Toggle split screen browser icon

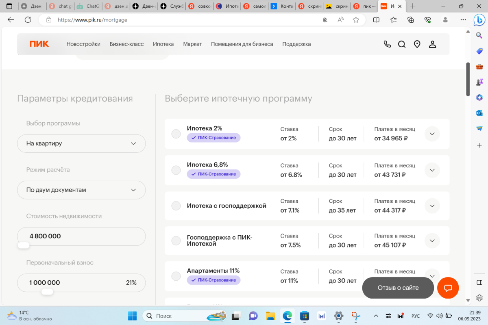(x=376, y=19)
